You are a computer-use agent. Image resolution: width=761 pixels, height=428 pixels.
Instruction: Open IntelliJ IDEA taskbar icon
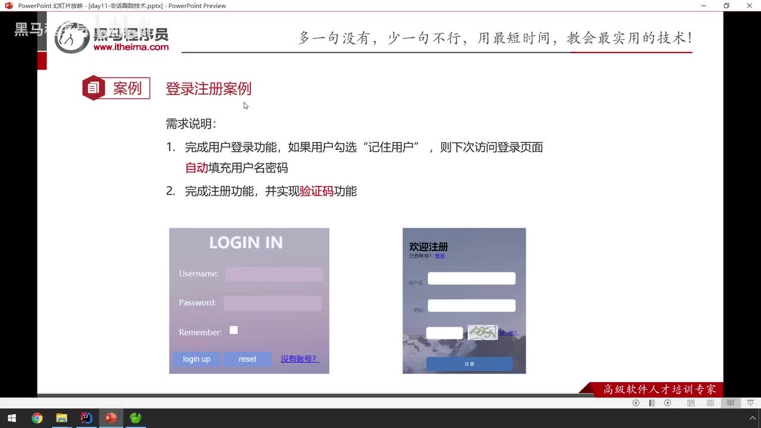pyautogui.click(x=86, y=418)
